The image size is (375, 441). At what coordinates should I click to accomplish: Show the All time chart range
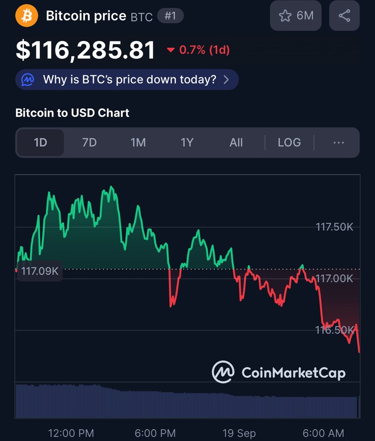pos(236,143)
